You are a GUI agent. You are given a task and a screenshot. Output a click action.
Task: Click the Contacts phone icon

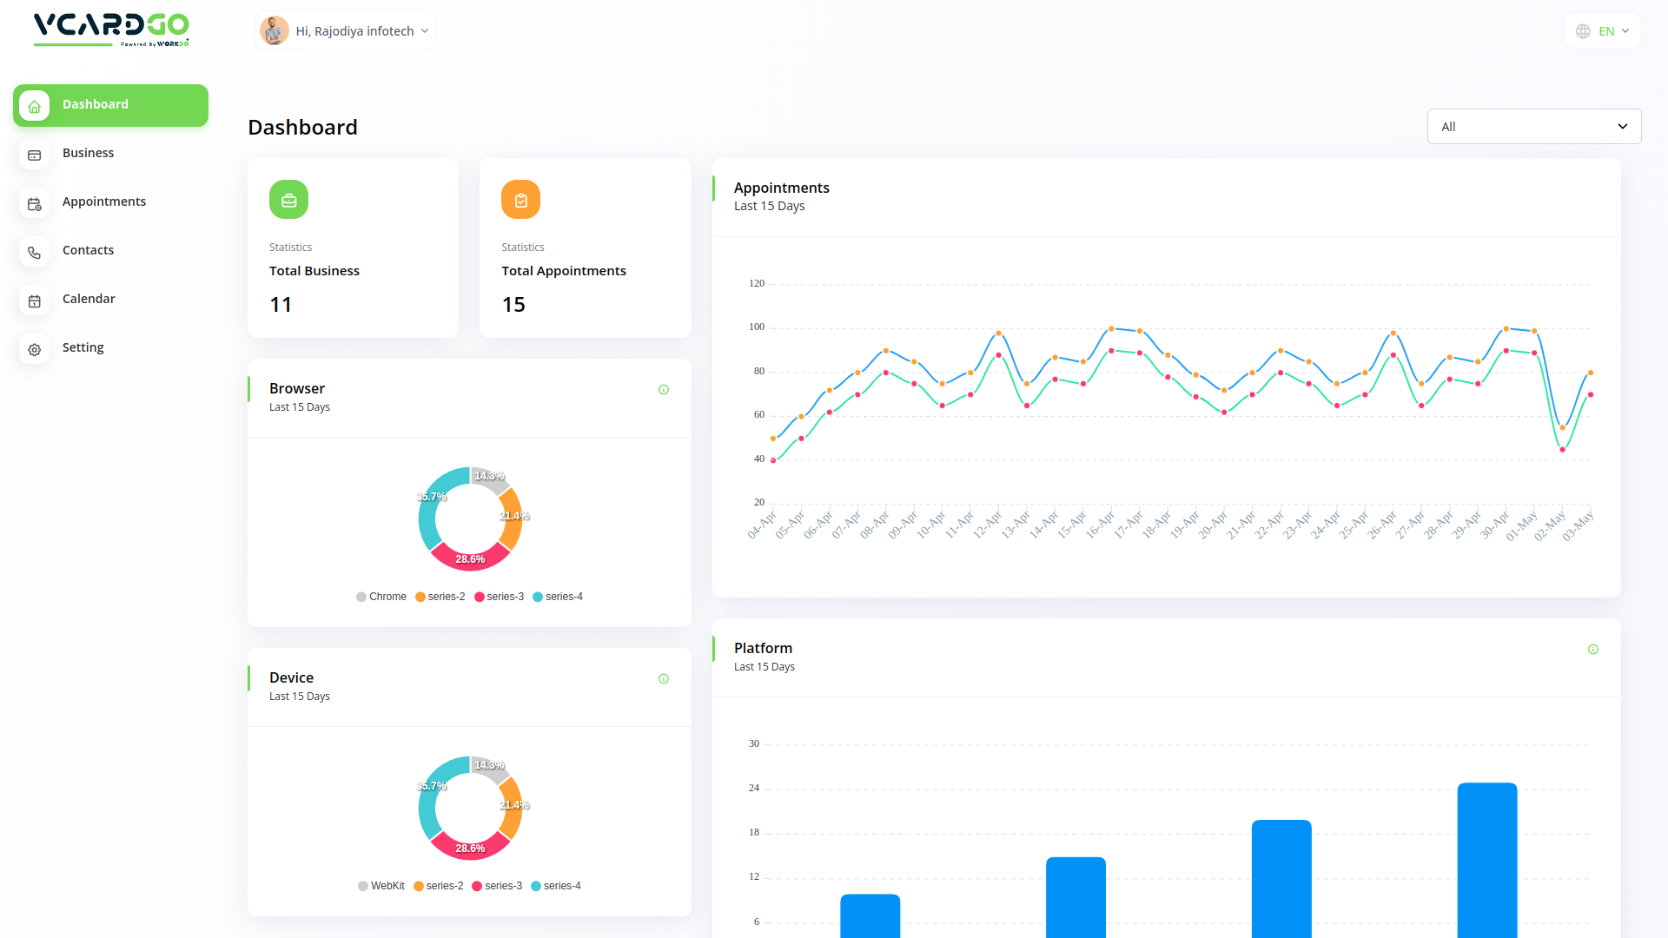click(x=35, y=252)
